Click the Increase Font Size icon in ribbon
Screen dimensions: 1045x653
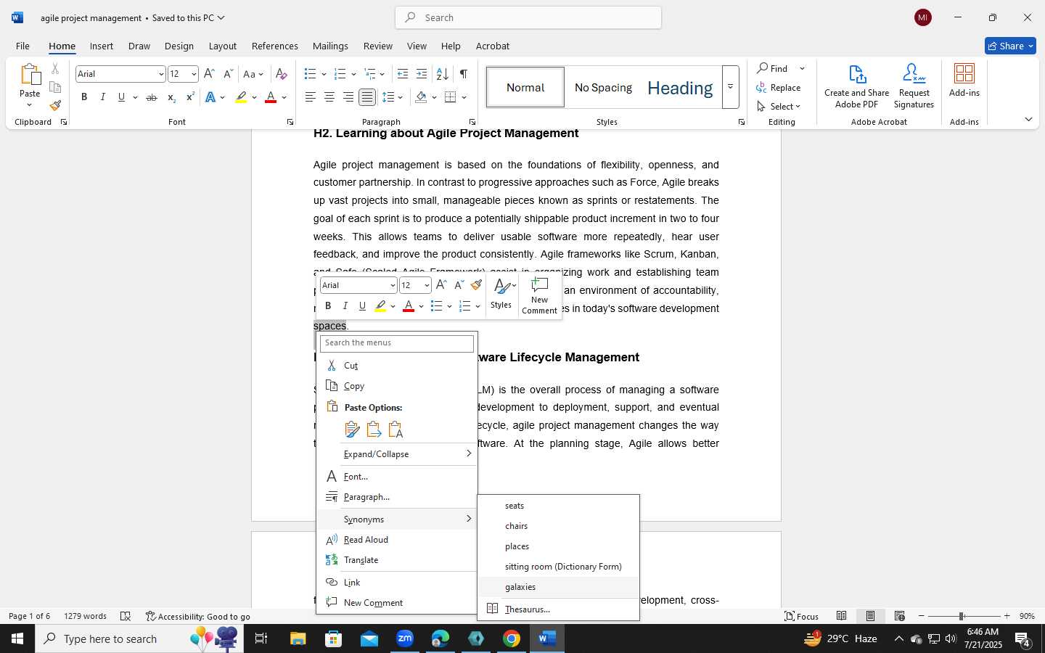tap(209, 74)
